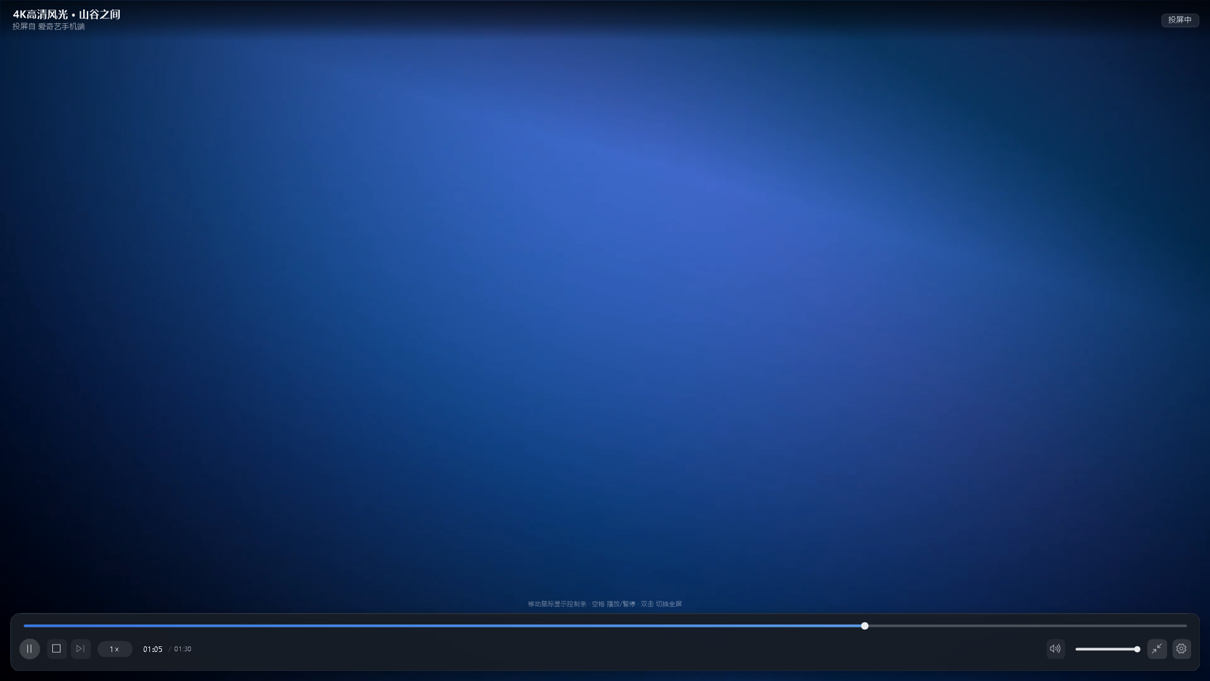Seek using the video progress bar
The image size is (1210, 681).
click(605, 626)
